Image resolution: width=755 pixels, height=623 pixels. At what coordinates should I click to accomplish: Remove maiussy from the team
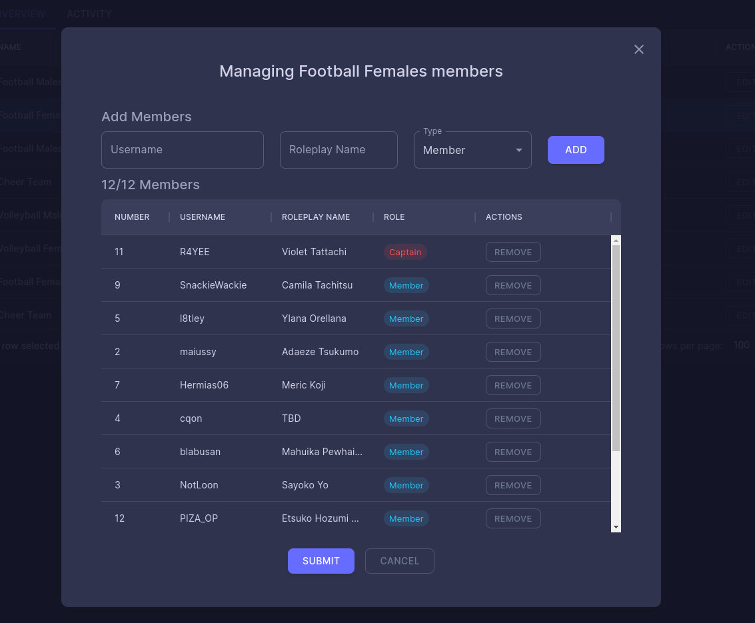(x=512, y=352)
